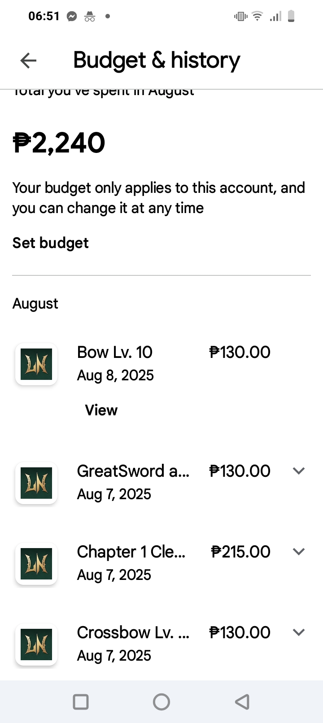Screen dimensions: 323x723
Task: Click the Set budget link
Action: 51,243
